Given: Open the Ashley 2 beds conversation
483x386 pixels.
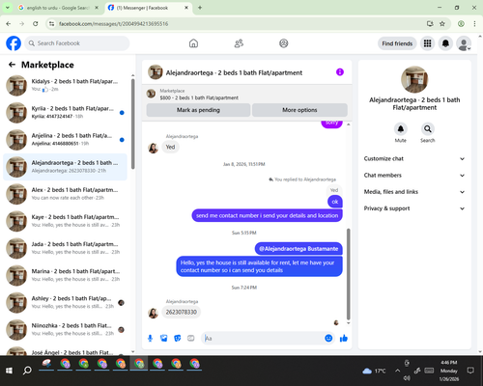Looking at the screenshot, I should coord(65,302).
